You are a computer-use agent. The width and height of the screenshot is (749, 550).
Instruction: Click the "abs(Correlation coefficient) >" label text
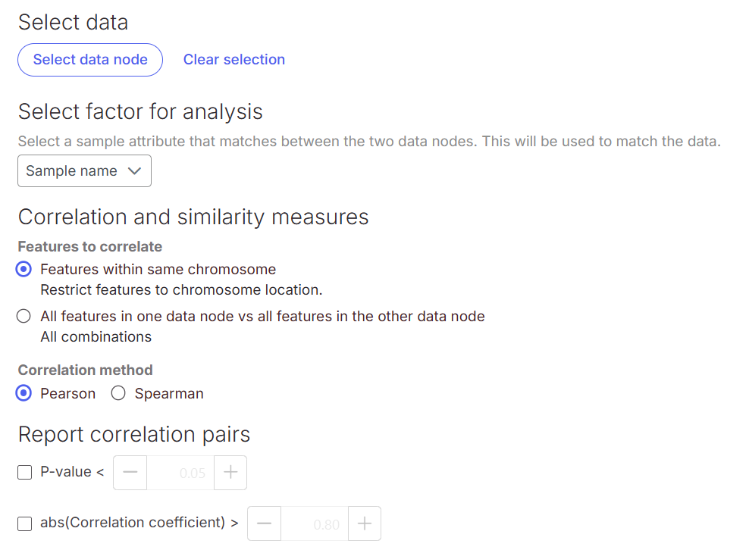point(139,523)
